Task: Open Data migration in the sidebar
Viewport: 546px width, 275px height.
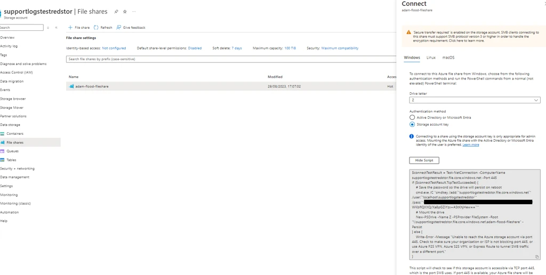Action: [x=12, y=82]
